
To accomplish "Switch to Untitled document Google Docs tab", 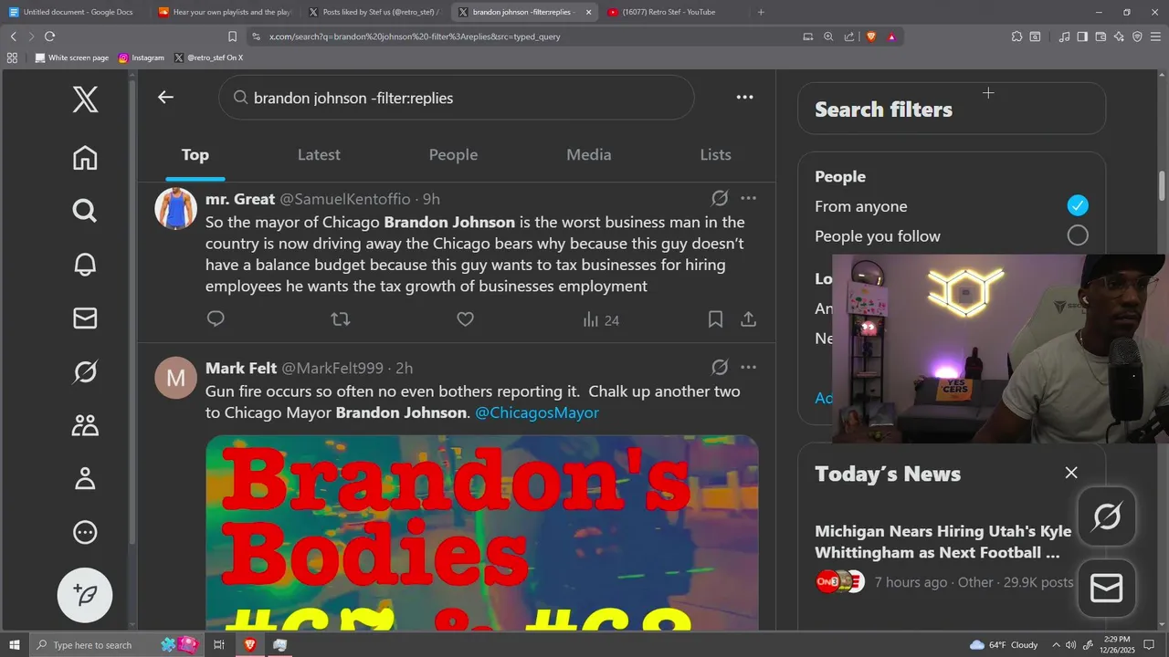I will click(x=71, y=12).
